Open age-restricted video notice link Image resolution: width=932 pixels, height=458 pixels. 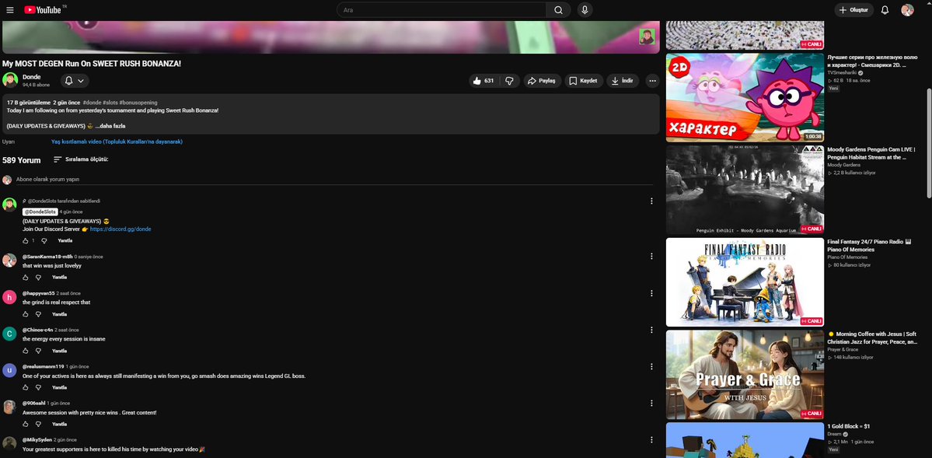(117, 142)
